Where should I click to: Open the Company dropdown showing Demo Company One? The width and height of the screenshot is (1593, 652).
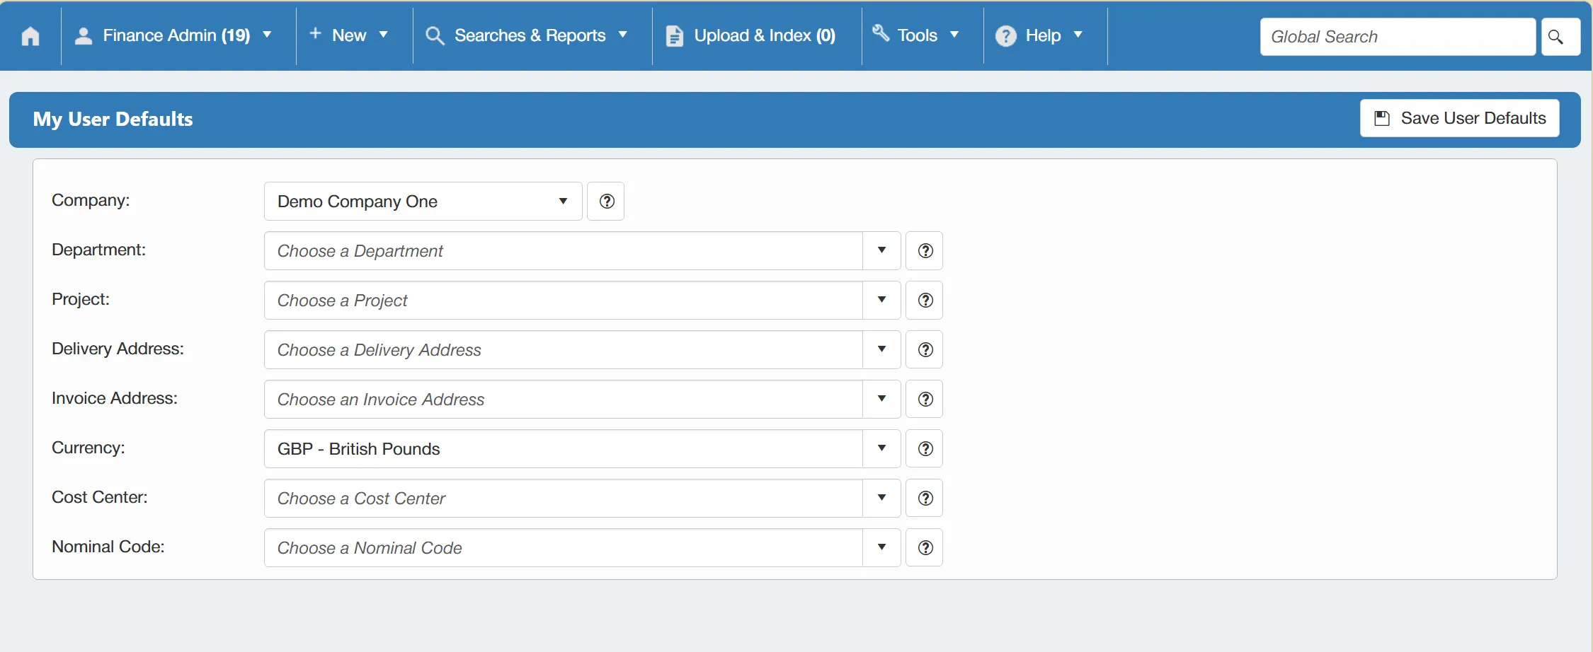coord(423,202)
